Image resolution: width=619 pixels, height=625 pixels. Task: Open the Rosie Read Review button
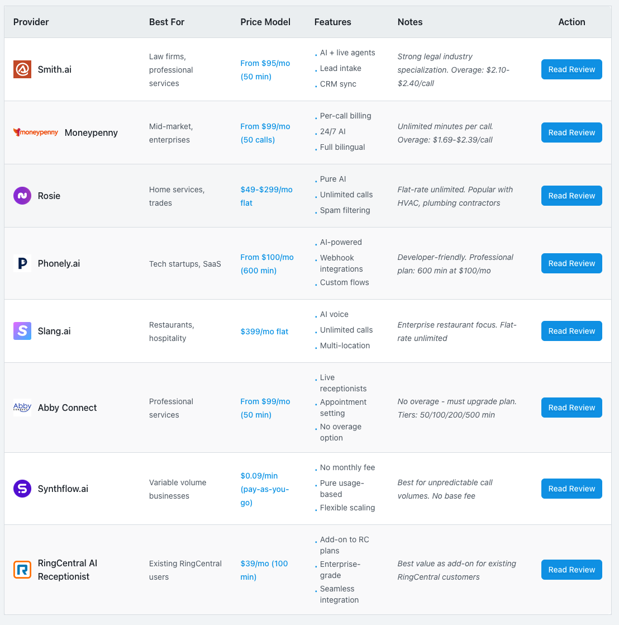[572, 196]
